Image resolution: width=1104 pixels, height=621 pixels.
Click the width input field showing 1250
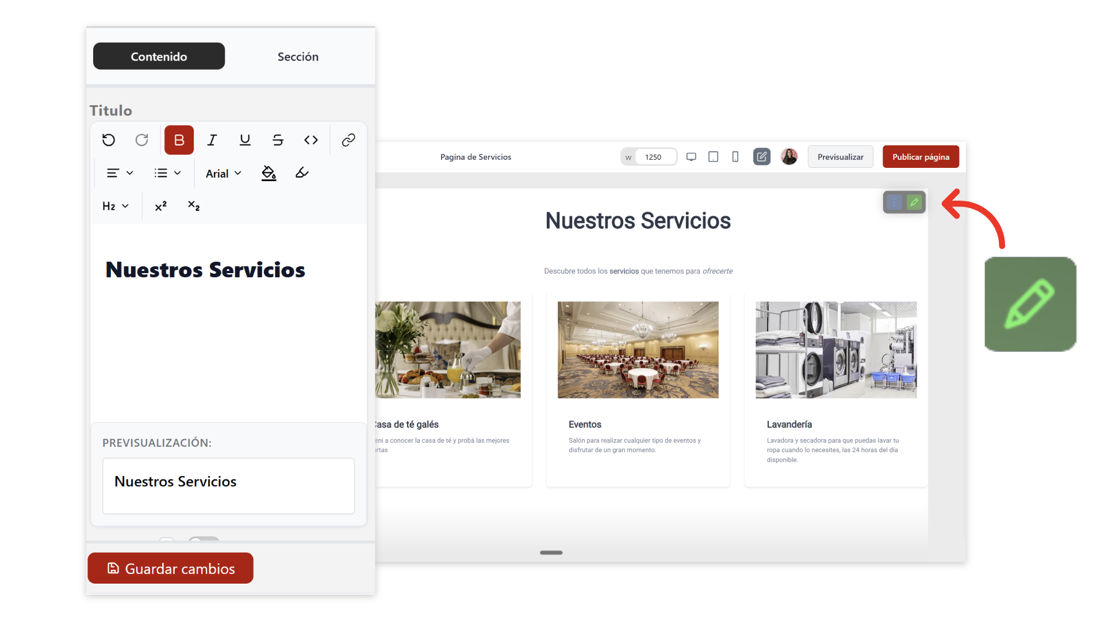(x=654, y=157)
